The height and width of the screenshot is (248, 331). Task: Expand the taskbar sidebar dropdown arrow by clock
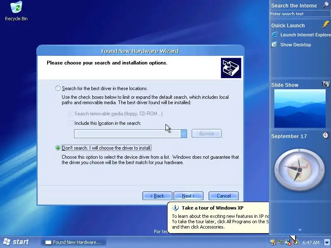(x=327, y=242)
